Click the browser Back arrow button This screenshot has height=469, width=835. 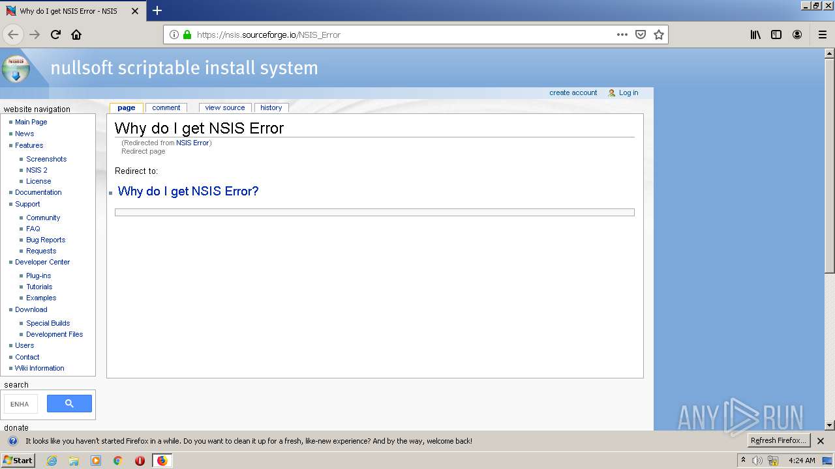point(13,35)
